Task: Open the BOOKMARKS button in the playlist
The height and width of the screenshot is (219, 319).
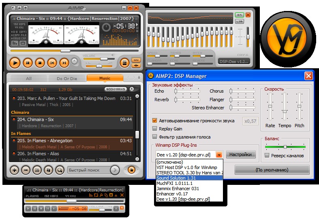Action: pyautogui.click(x=116, y=89)
